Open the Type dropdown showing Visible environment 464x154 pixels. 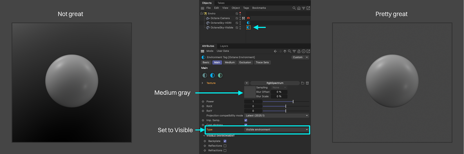(277, 130)
